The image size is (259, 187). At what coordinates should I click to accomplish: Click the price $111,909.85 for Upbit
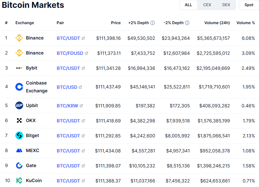[x=108, y=106]
